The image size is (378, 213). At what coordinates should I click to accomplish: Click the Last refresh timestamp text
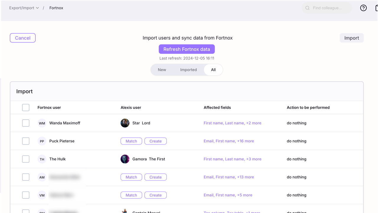[x=187, y=58]
